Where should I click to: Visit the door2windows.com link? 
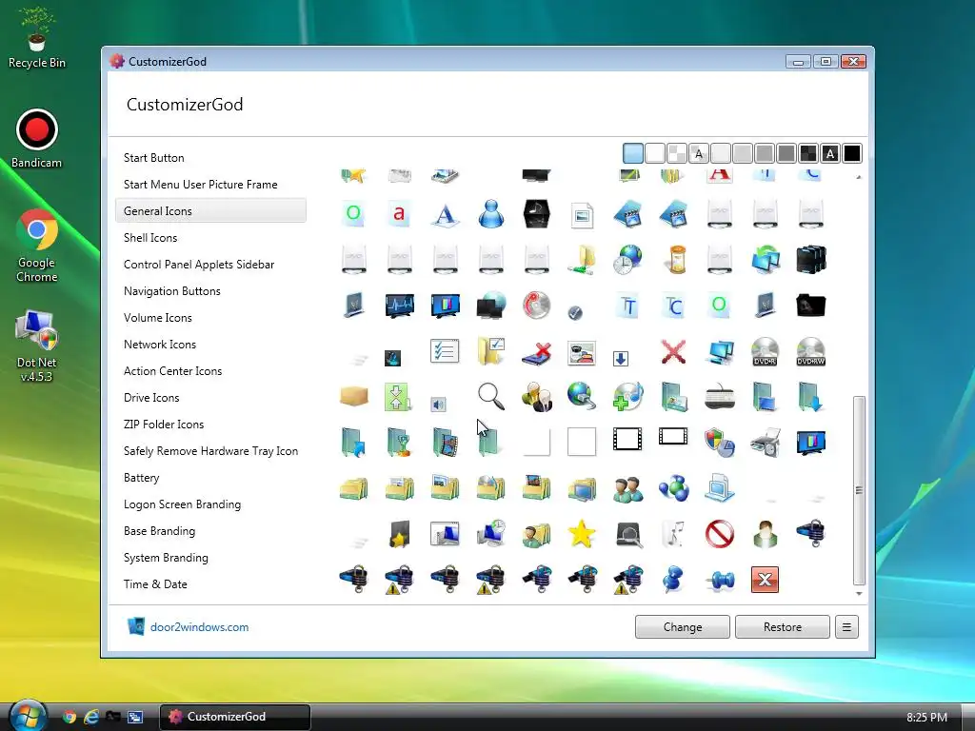[199, 628]
